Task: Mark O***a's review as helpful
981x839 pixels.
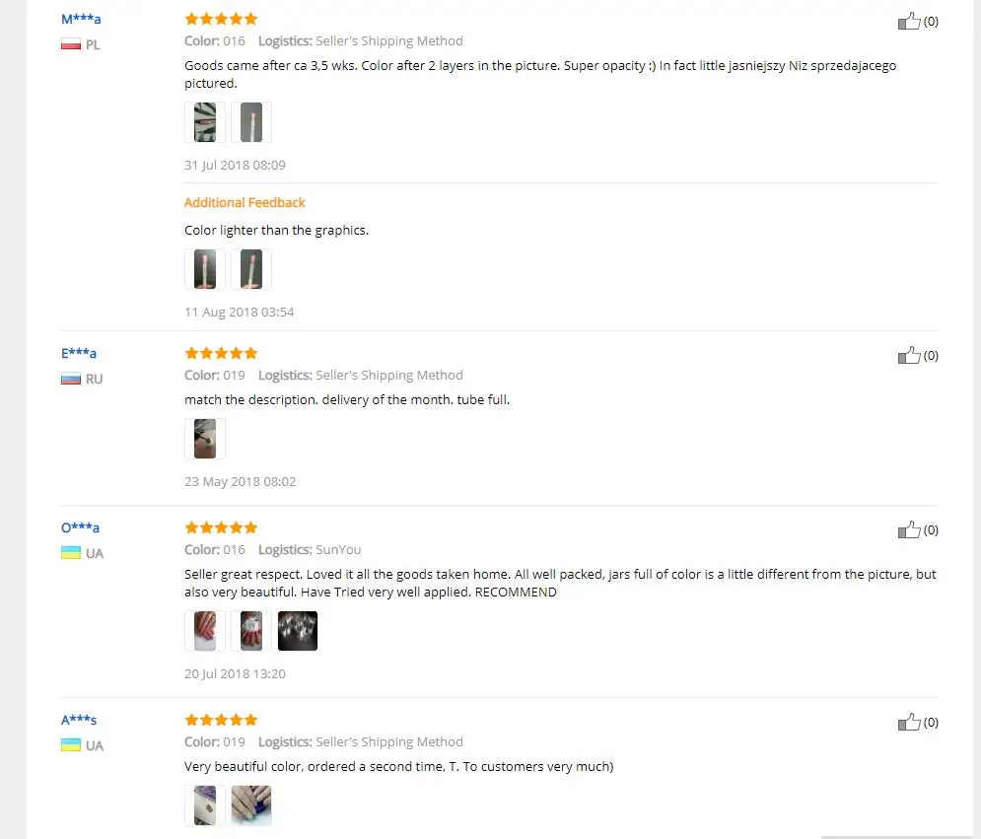Action: tap(909, 530)
